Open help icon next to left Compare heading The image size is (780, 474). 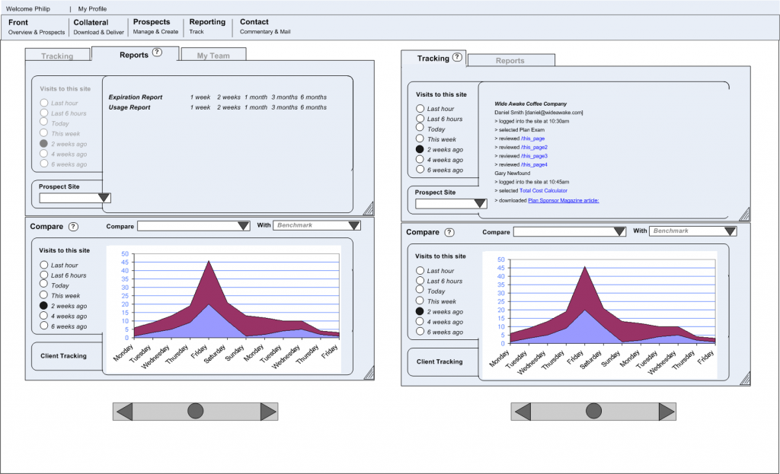point(73,227)
